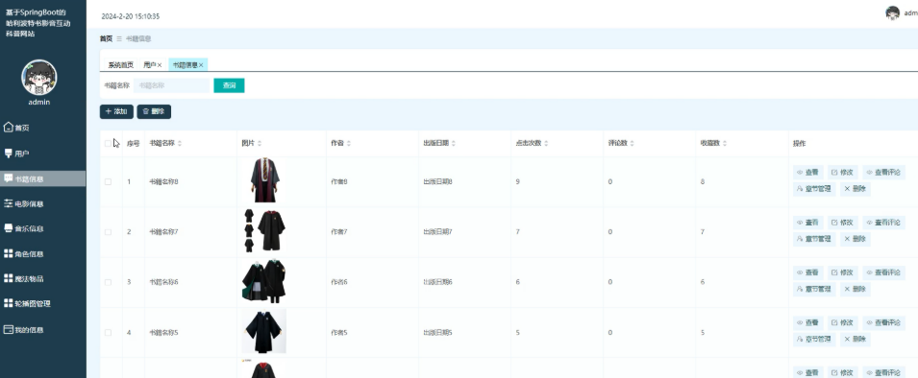The image size is (918, 378).
Task: Delete row 书籍名称7
Action: pyautogui.click(x=856, y=239)
